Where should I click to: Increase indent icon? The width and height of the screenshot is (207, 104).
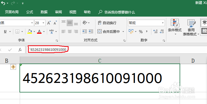pyautogui.click(x=91, y=31)
